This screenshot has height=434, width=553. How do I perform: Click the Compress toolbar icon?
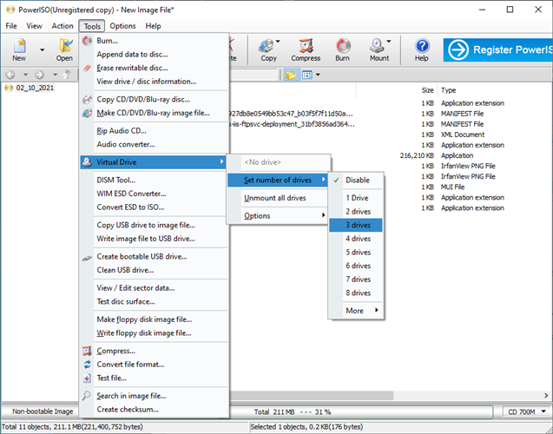305,49
